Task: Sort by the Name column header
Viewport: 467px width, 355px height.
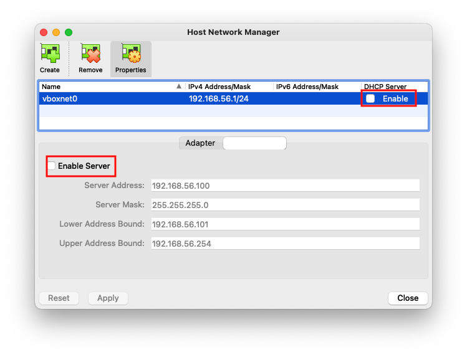Action: pos(112,87)
